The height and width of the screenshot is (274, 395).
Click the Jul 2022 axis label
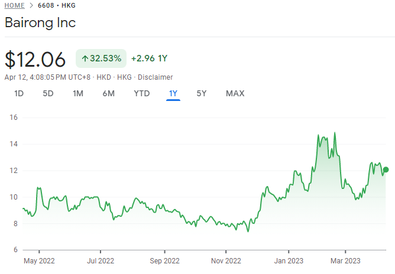101,261
